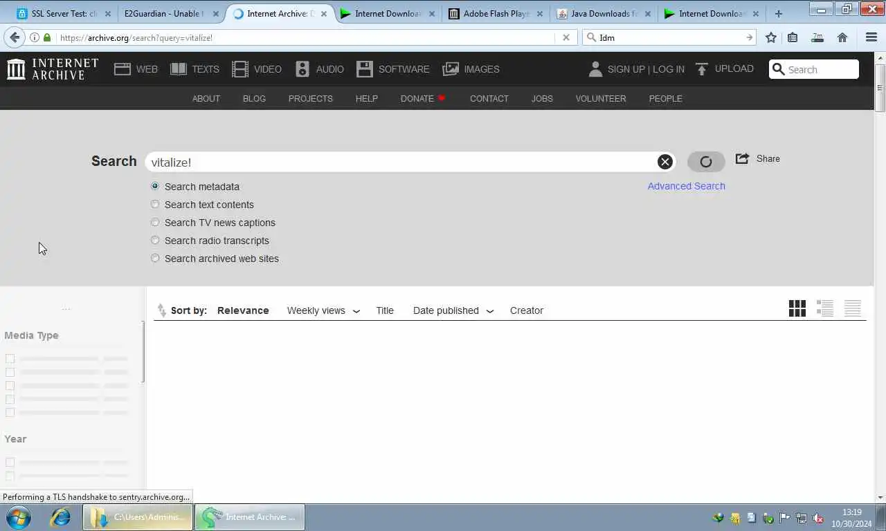Open Contact page link
The height and width of the screenshot is (531, 886).
click(x=489, y=98)
